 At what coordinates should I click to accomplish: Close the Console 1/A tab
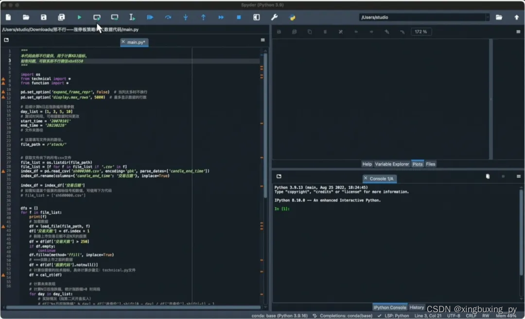coord(366,178)
